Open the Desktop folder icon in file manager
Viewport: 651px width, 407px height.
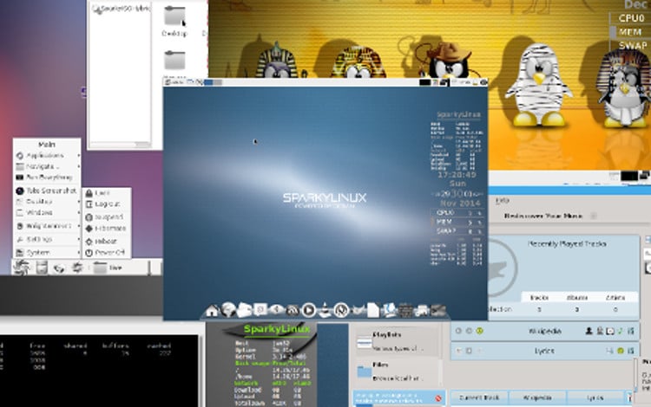175,18
